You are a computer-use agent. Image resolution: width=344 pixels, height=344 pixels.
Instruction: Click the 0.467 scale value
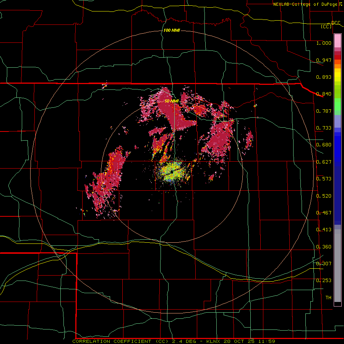[324, 213]
